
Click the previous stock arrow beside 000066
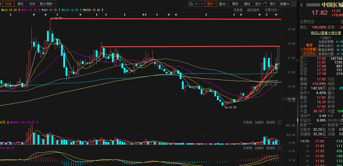tap(302, 5)
